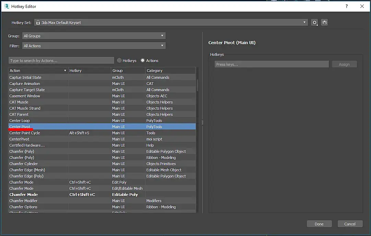Image resolution: width=371 pixels, height=236 pixels.
Task: Sort by the Group column header
Action: click(128, 71)
